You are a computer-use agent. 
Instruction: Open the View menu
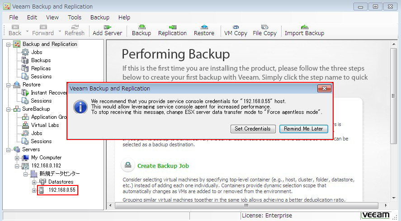[52, 17]
